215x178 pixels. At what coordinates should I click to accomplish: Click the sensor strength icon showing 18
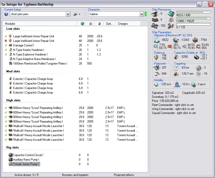pyautogui.click(x=198, y=74)
